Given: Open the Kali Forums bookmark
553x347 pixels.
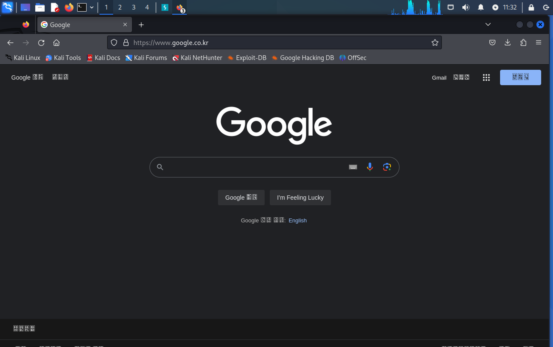Looking at the screenshot, I should (146, 58).
